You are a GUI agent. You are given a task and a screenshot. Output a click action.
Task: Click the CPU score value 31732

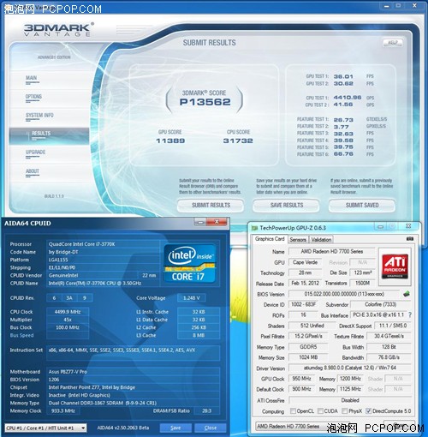click(238, 141)
